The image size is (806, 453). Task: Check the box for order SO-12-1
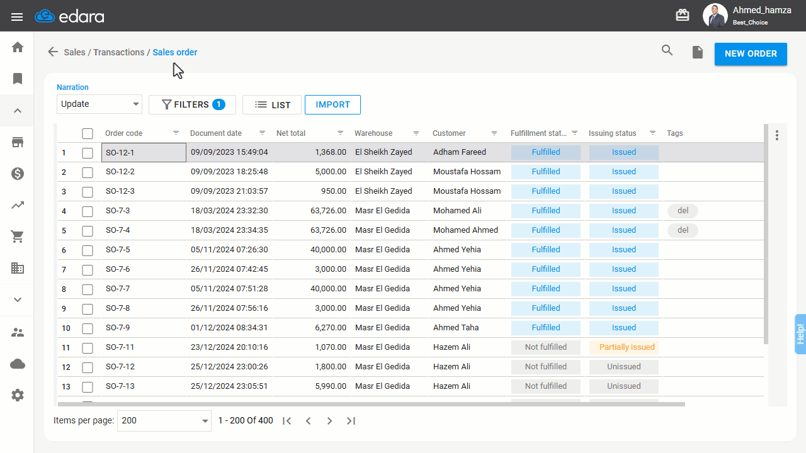(x=88, y=153)
